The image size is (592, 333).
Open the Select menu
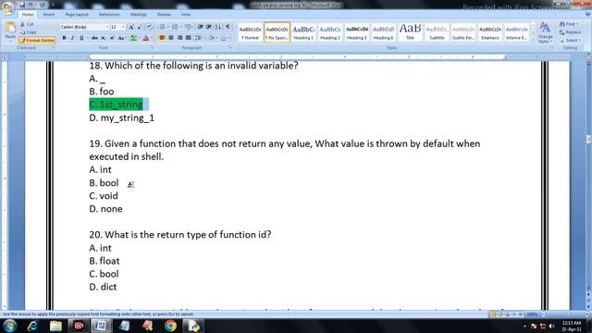[x=570, y=41]
